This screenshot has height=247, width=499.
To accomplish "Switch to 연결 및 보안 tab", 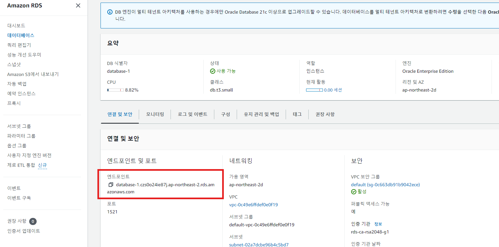I will pyautogui.click(x=120, y=114).
